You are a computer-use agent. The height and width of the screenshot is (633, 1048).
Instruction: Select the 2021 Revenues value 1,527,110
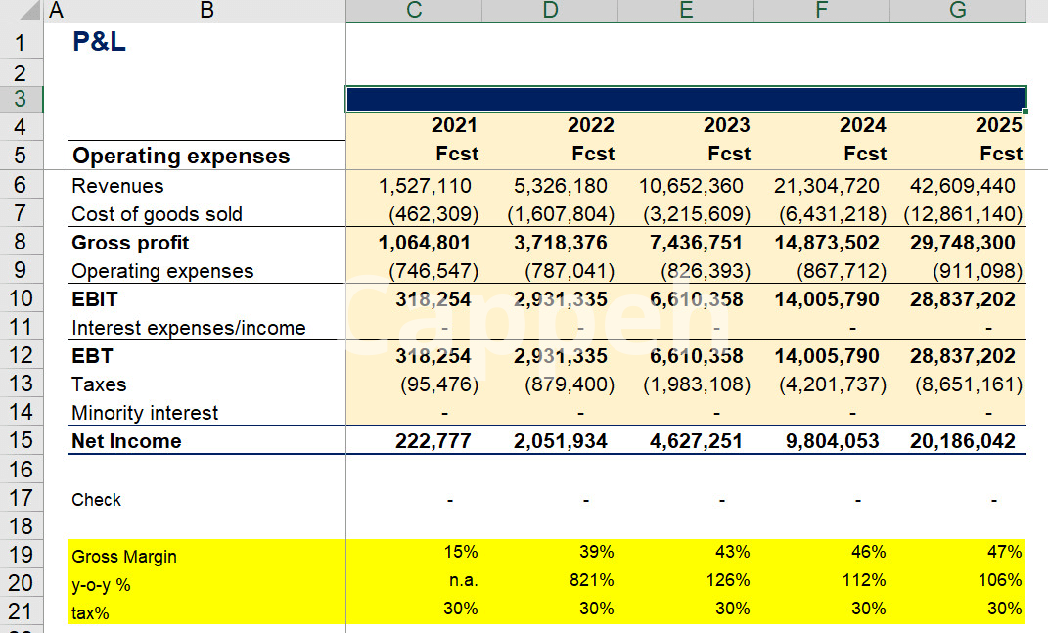(x=425, y=186)
